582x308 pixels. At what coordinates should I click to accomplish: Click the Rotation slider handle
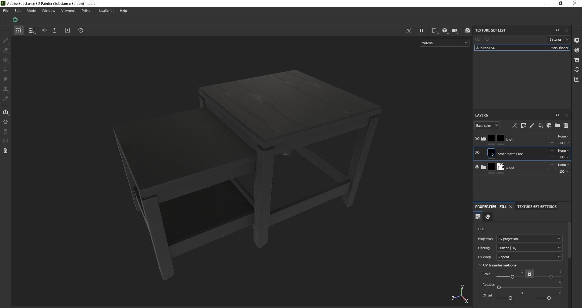[499, 287]
